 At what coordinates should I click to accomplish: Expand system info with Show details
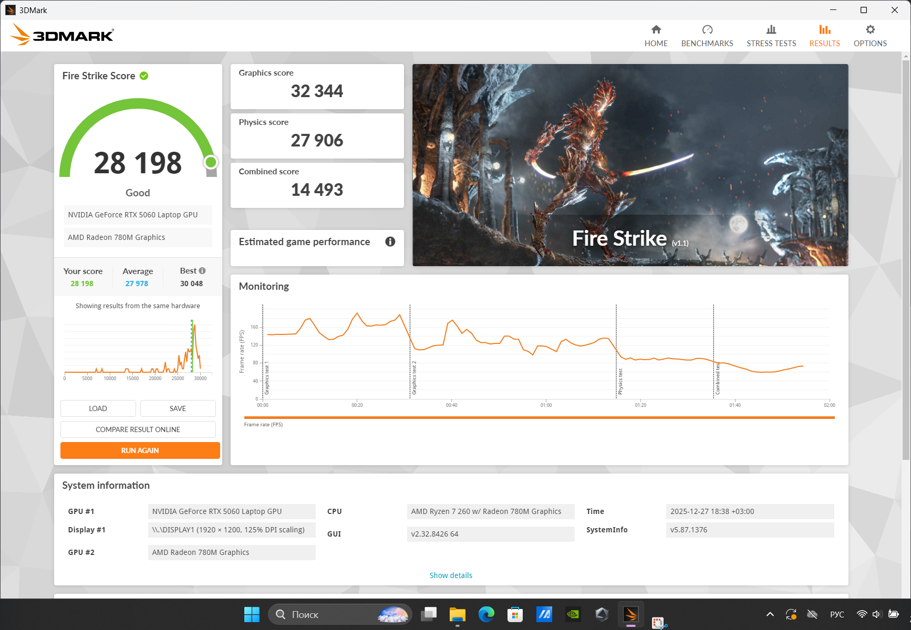pos(451,575)
